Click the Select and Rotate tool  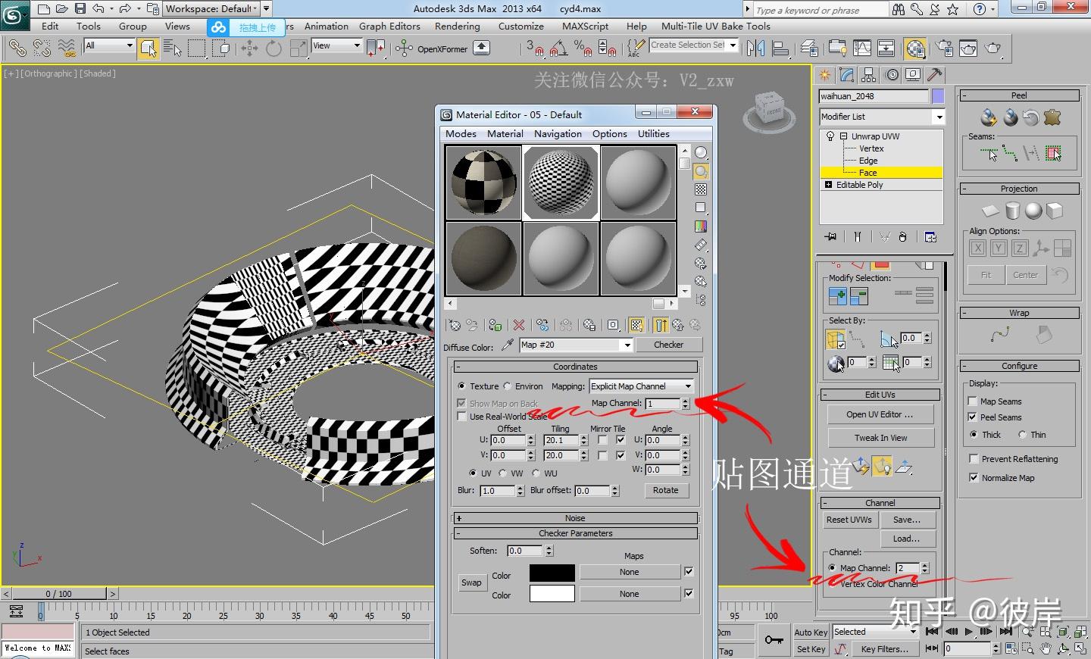coord(274,48)
